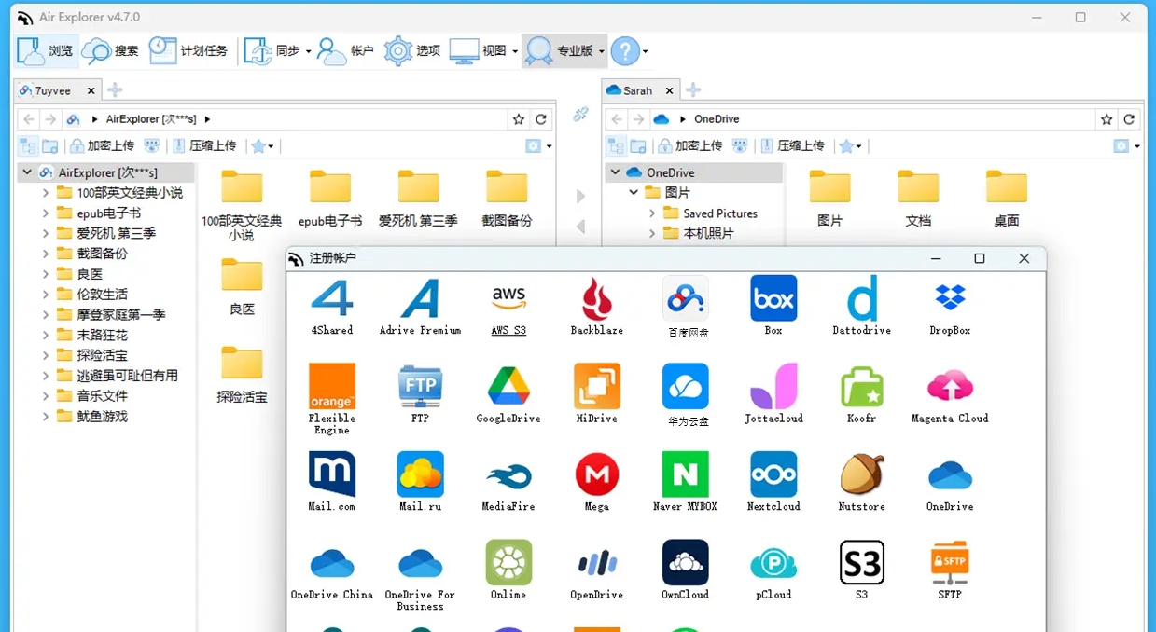The width and height of the screenshot is (1156, 632).
Task: Pick the Dattodrive service icon
Action: [x=862, y=298]
